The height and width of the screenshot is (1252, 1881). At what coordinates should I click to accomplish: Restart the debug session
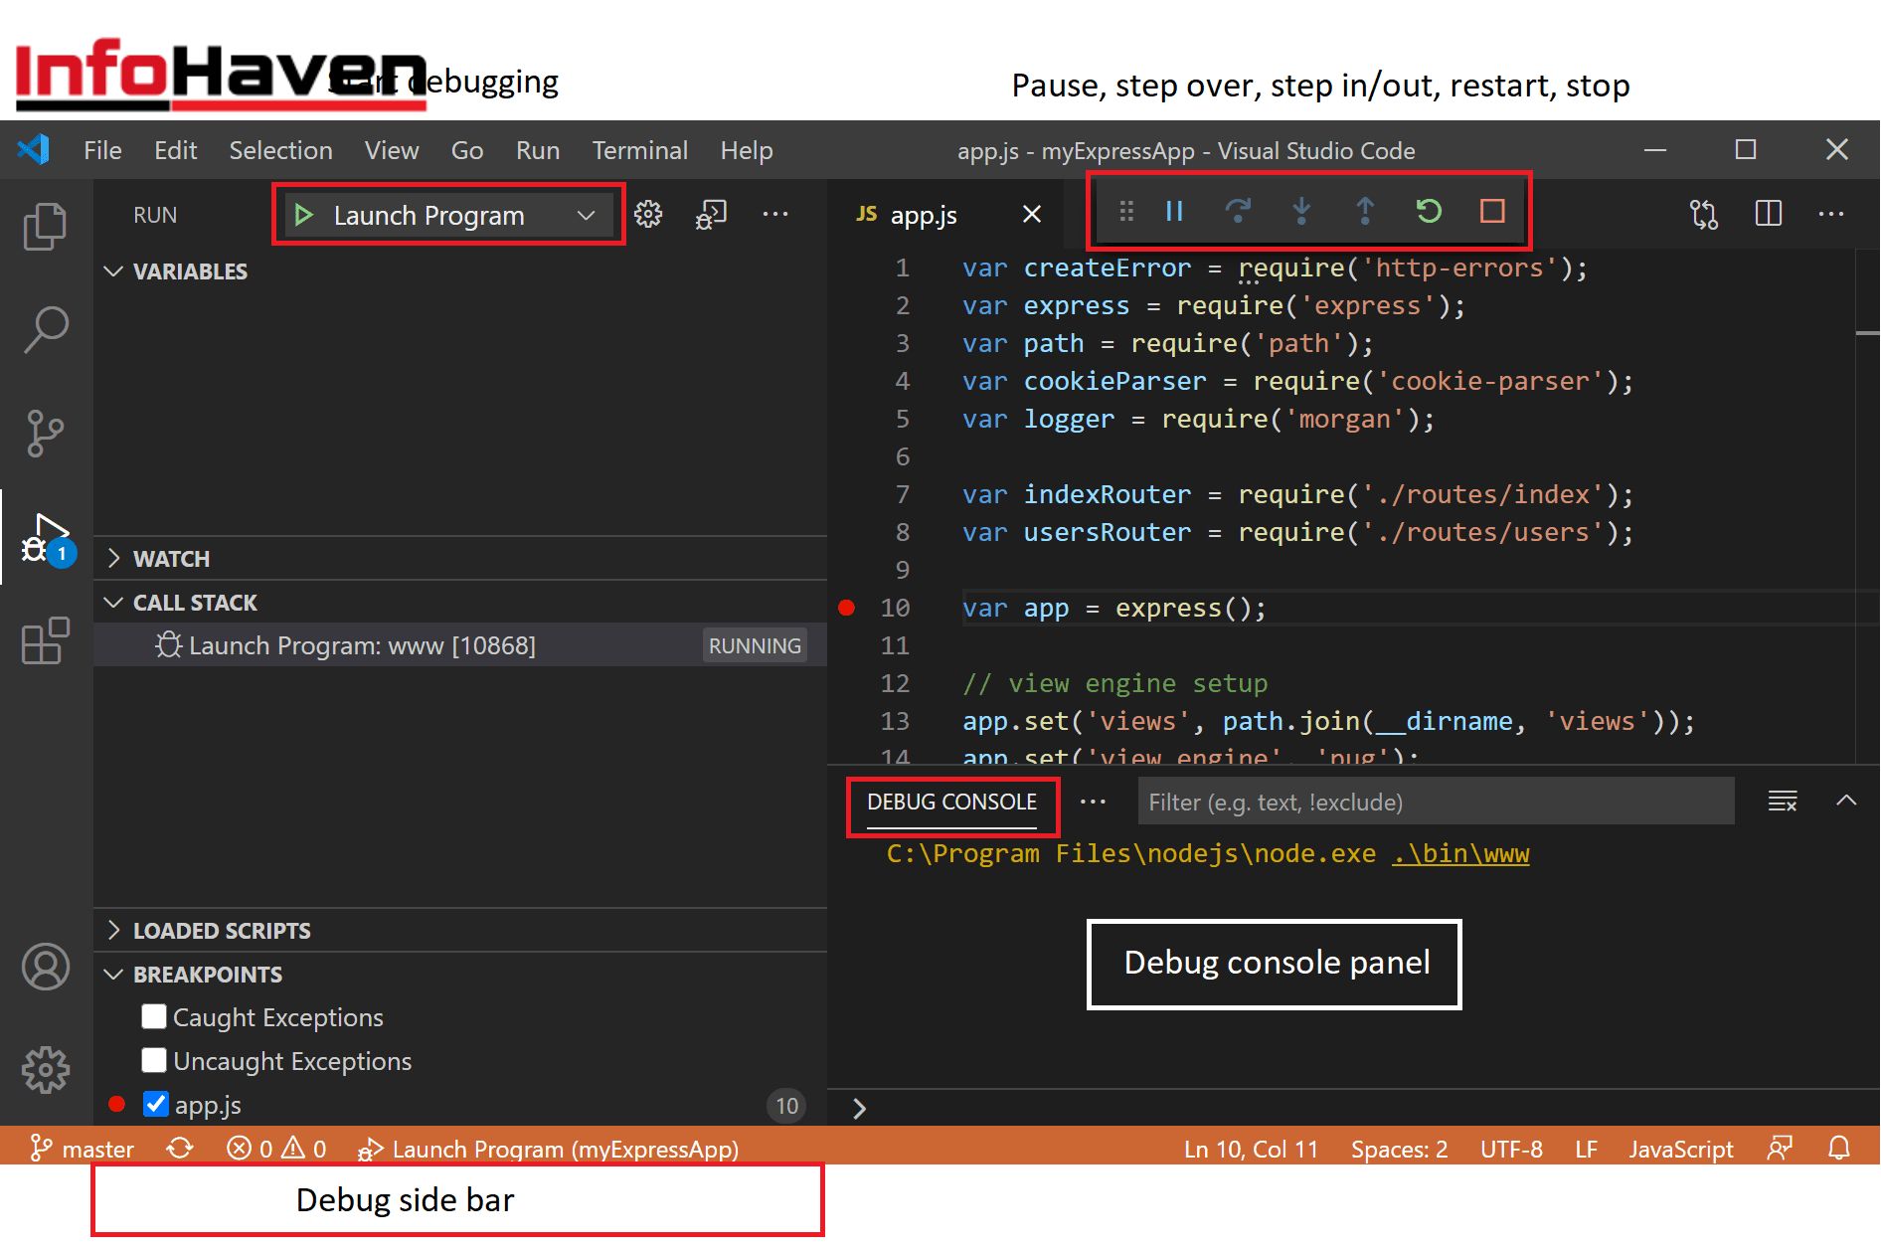(x=1429, y=211)
